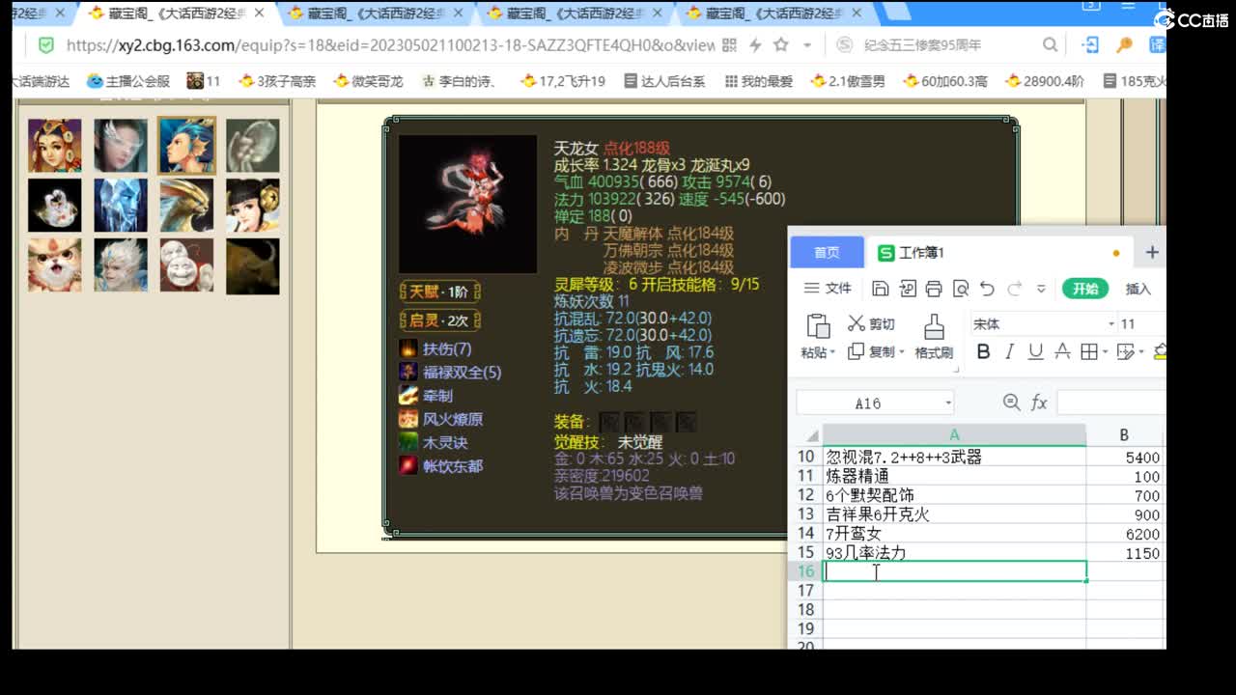This screenshot has width=1236, height=695.
Task: Switch to the 插入 ribbon tab
Action: pyautogui.click(x=1138, y=289)
